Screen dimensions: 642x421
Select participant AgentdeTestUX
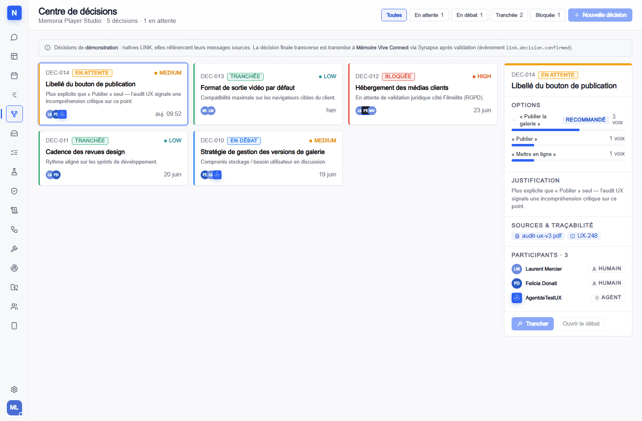[x=568, y=298]
